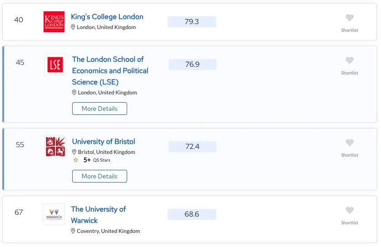Open The University of Warwick link
Image resolution: width=381 pixels, height=247 pixels.
(x=98, y=214)
